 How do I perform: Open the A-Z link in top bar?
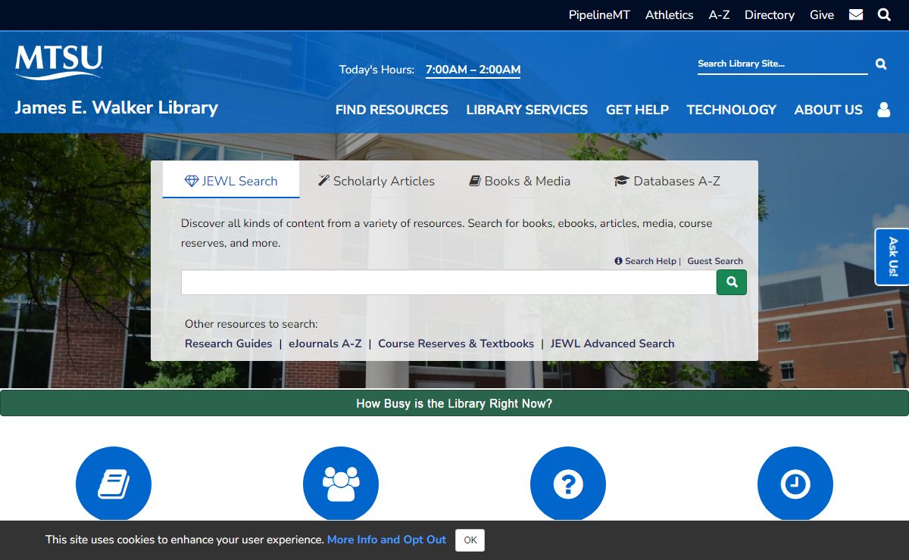719,15
